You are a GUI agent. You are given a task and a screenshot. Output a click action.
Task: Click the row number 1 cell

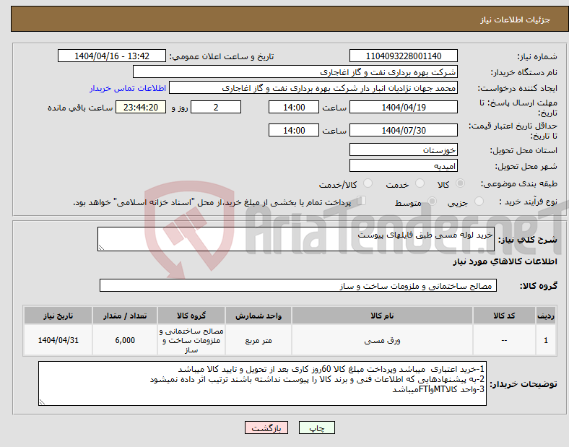546,340
